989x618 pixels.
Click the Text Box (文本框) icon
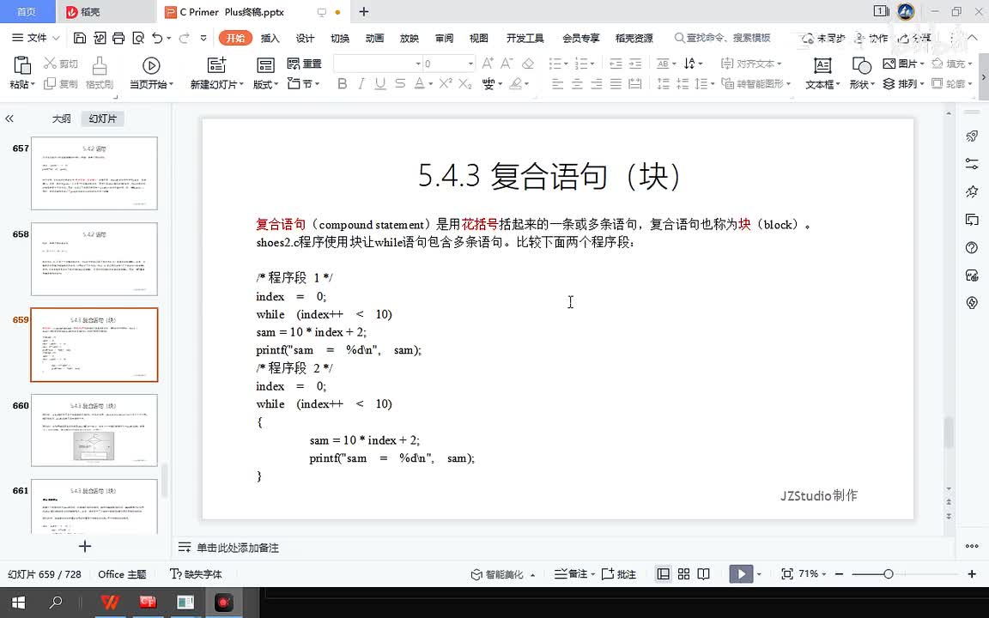(822, 65)
